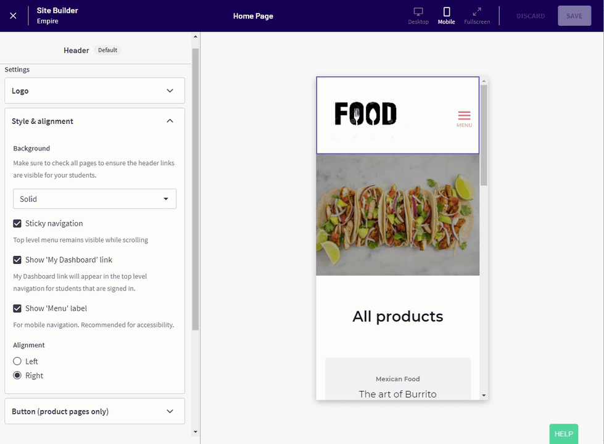This screenshot has width=604, height=444.
Task: Switch to Desktop preview mode
Action: [x=418, y=16]
